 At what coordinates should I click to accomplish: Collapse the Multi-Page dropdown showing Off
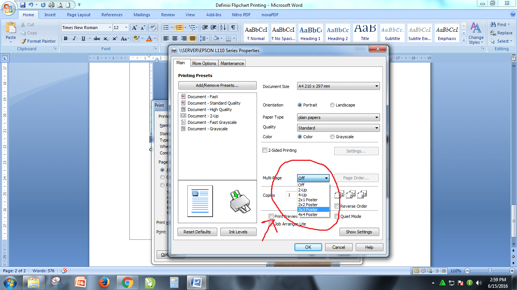(x=313, y=178)
